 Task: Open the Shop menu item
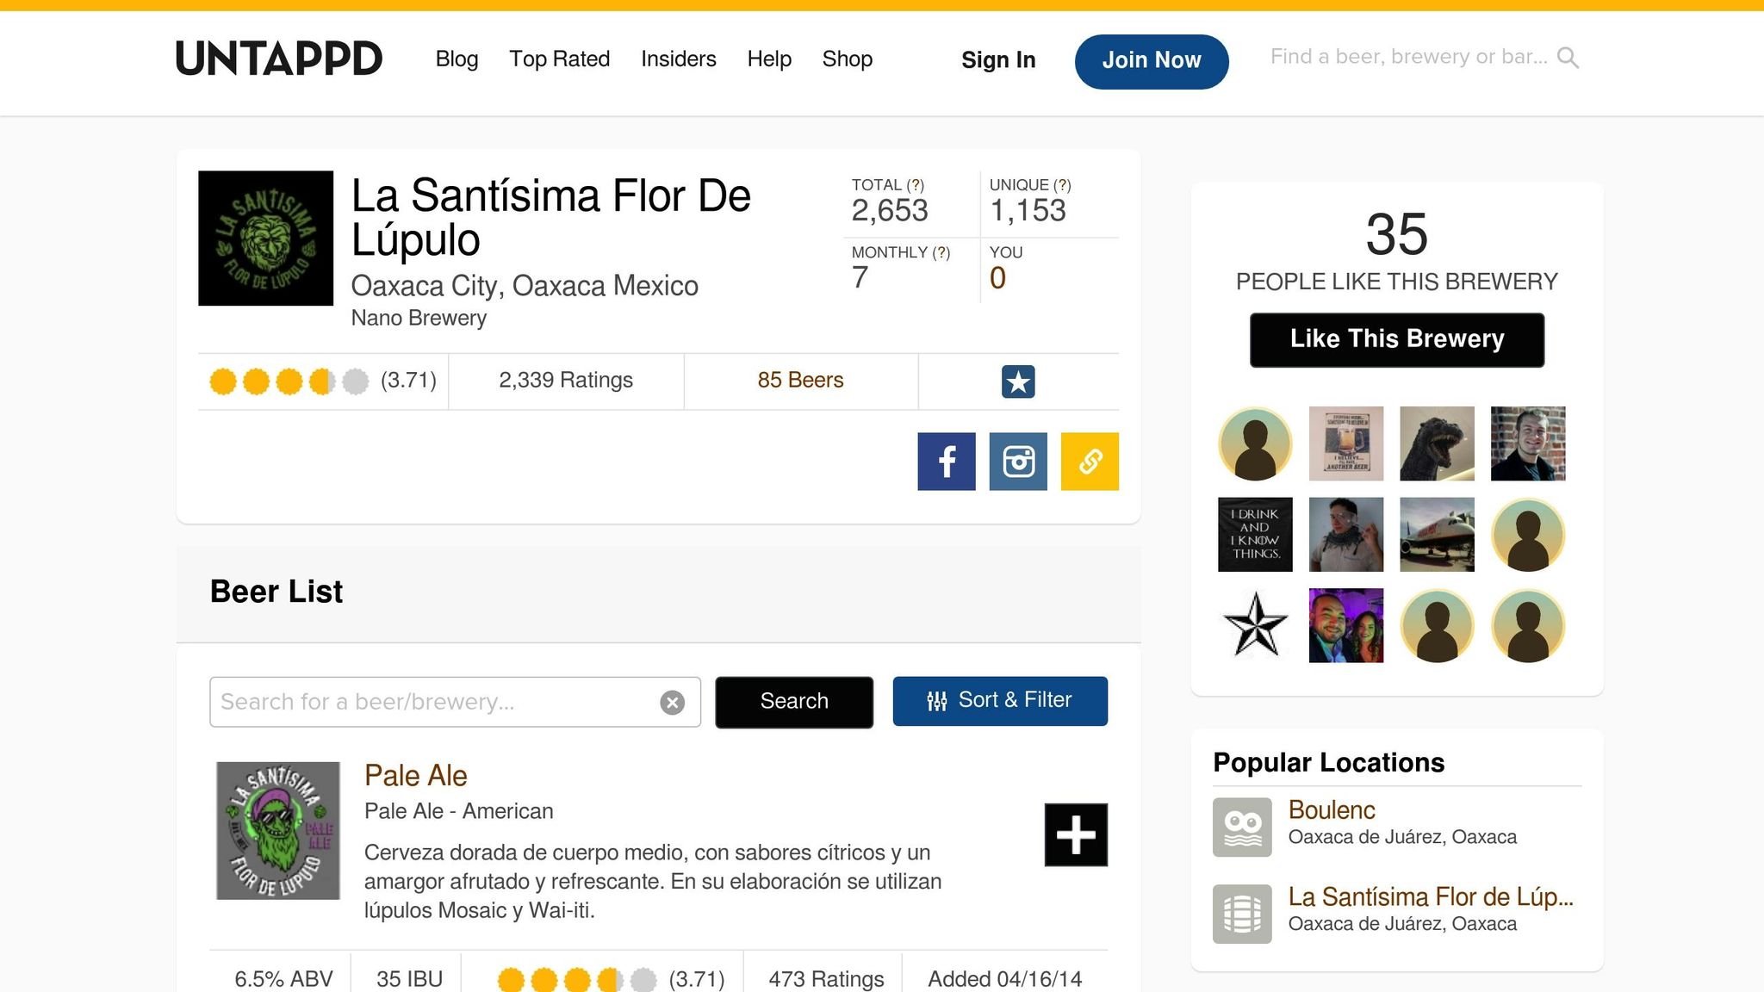click(x=848, y=59)
